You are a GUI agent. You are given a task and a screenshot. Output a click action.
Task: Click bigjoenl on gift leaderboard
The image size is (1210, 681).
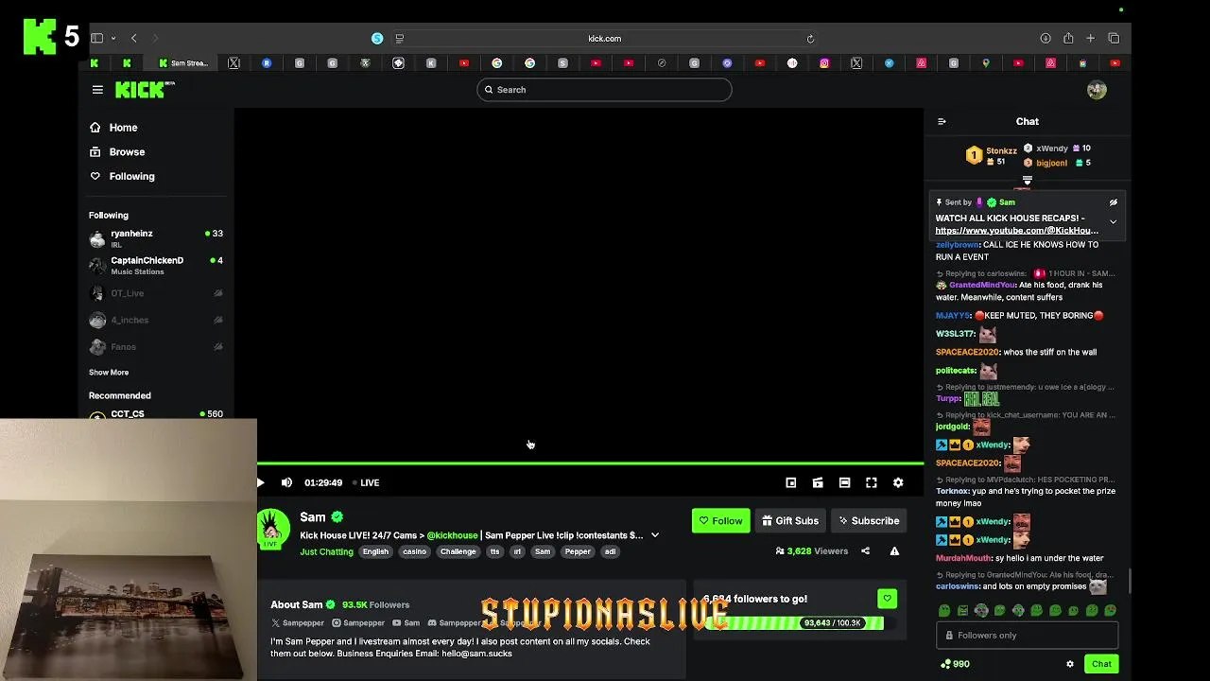tap(1057, 163)
